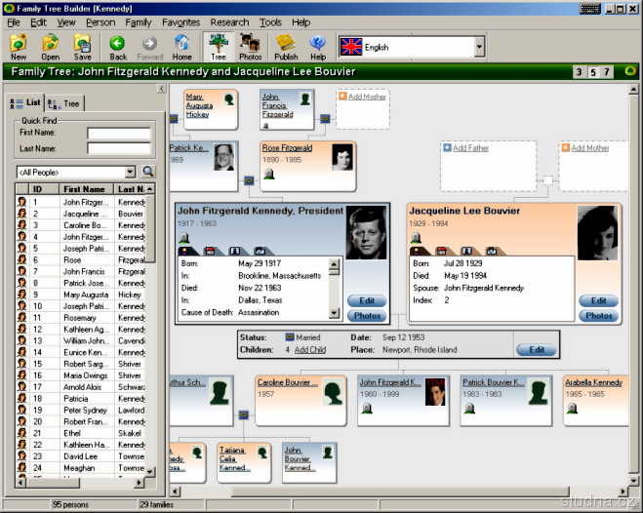
Task: Save the project using the Save icon
Action: pos(83,46)
